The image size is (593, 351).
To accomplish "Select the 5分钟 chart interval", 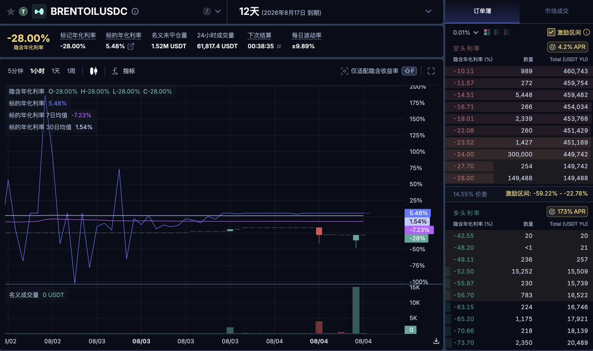I will click(x=15, y=71).
